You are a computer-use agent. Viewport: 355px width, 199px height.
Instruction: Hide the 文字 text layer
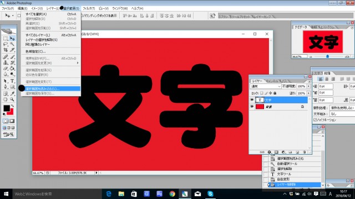coord(252,100)
